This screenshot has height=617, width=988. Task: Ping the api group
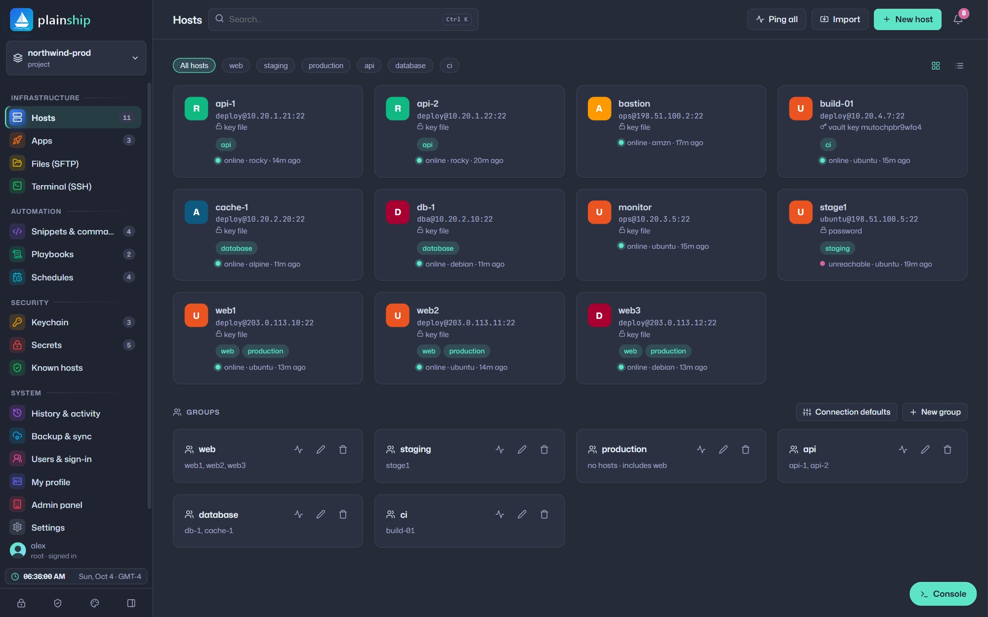pos(903,450)
